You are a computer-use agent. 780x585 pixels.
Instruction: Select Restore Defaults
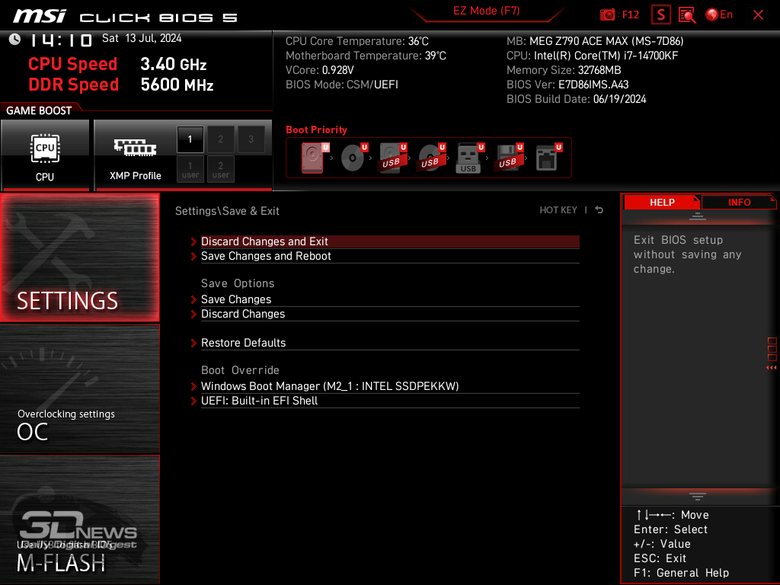(390, 343)
